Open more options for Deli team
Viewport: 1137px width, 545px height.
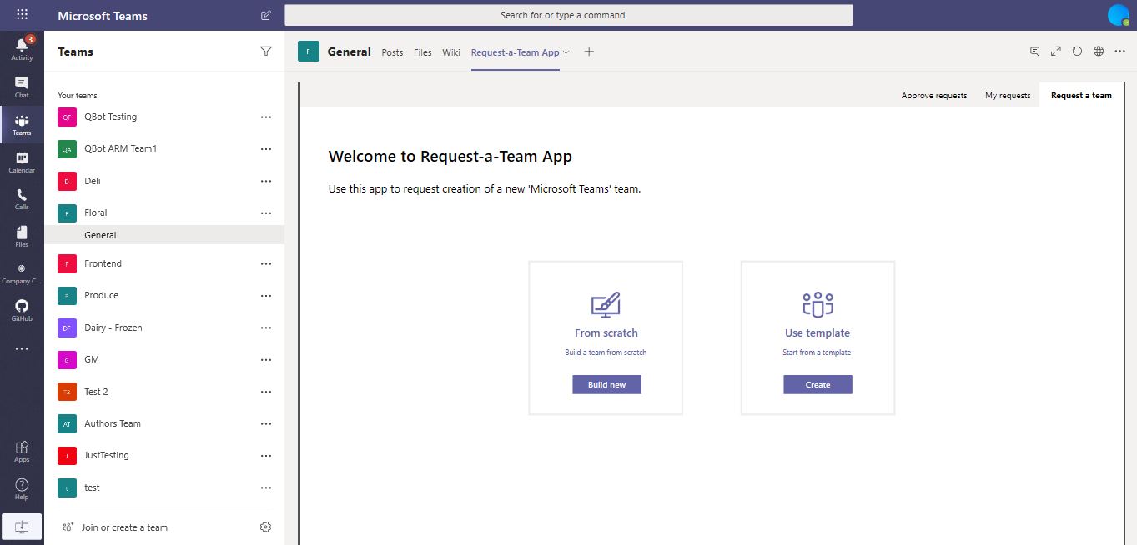click(x=266, y=181)
